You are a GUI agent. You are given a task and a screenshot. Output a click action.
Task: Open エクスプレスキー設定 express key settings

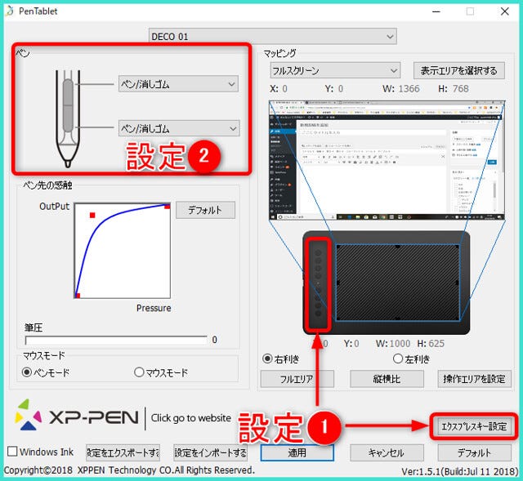(x=474, y=426)
